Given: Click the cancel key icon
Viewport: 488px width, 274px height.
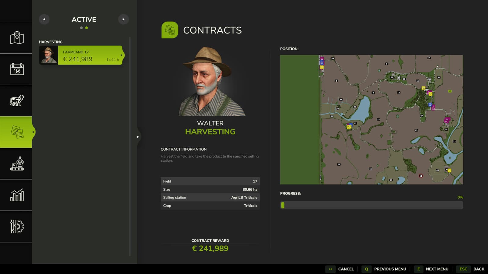Looking at the screenshot, I should [x=330, y=269].
